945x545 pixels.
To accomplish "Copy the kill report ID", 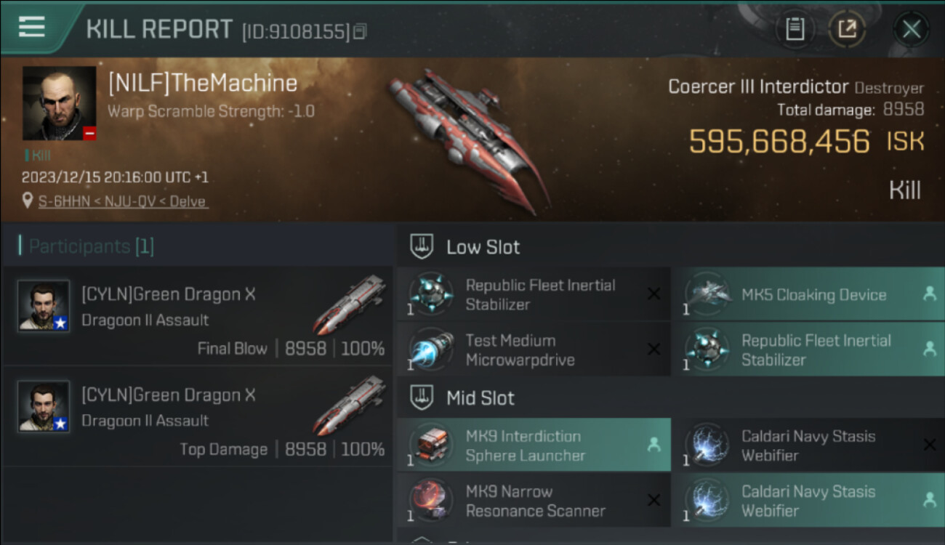I will [x=361, y=31].
